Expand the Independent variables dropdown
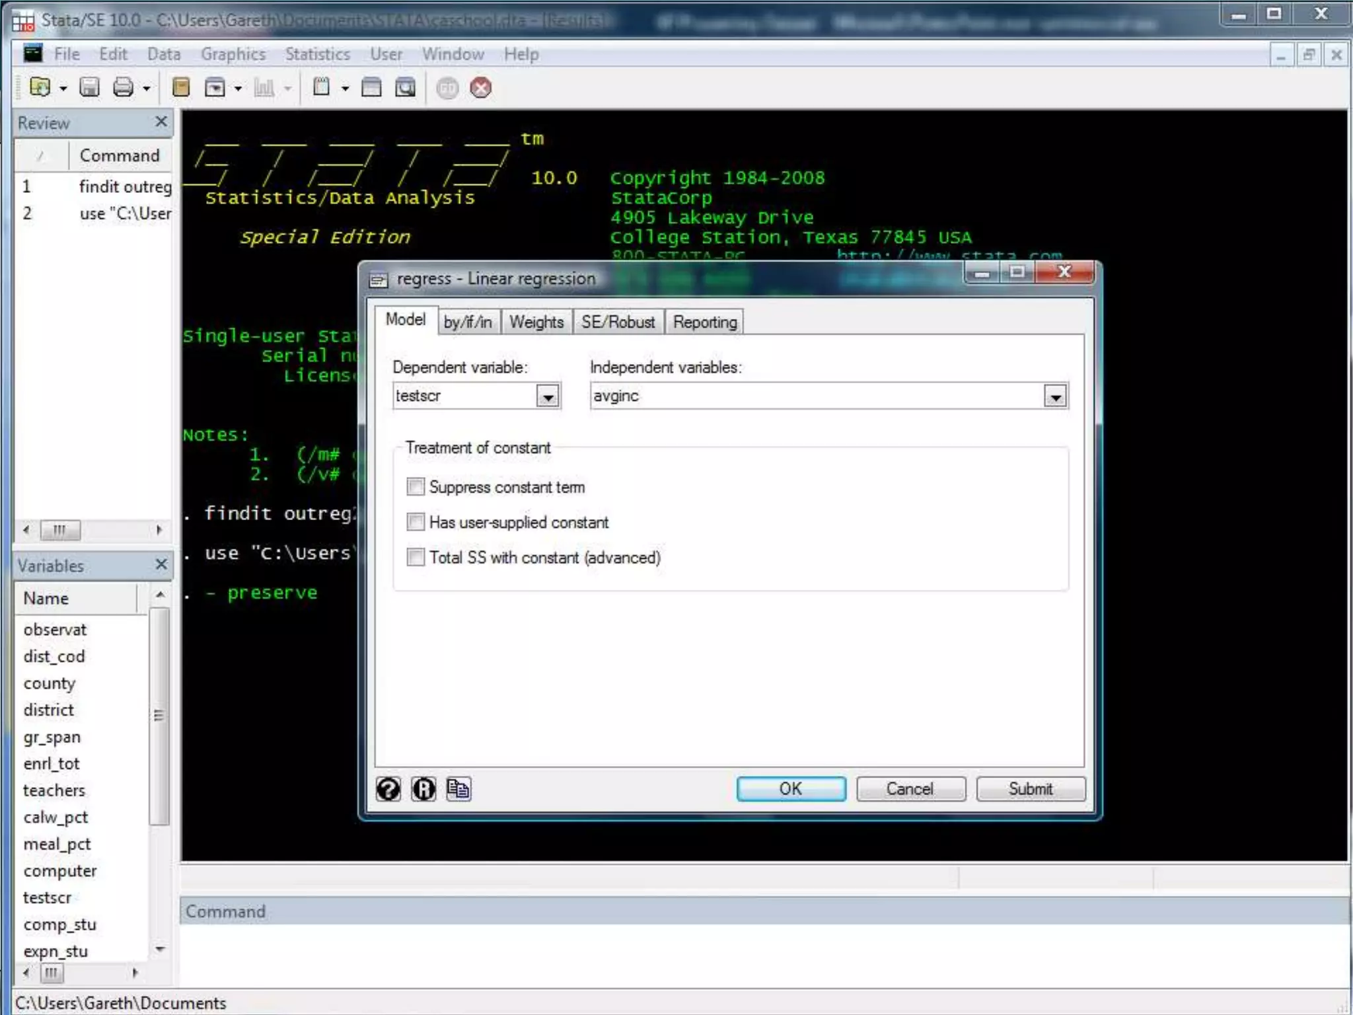This screenshot has height=1015, width=1353. point(1056,396)
